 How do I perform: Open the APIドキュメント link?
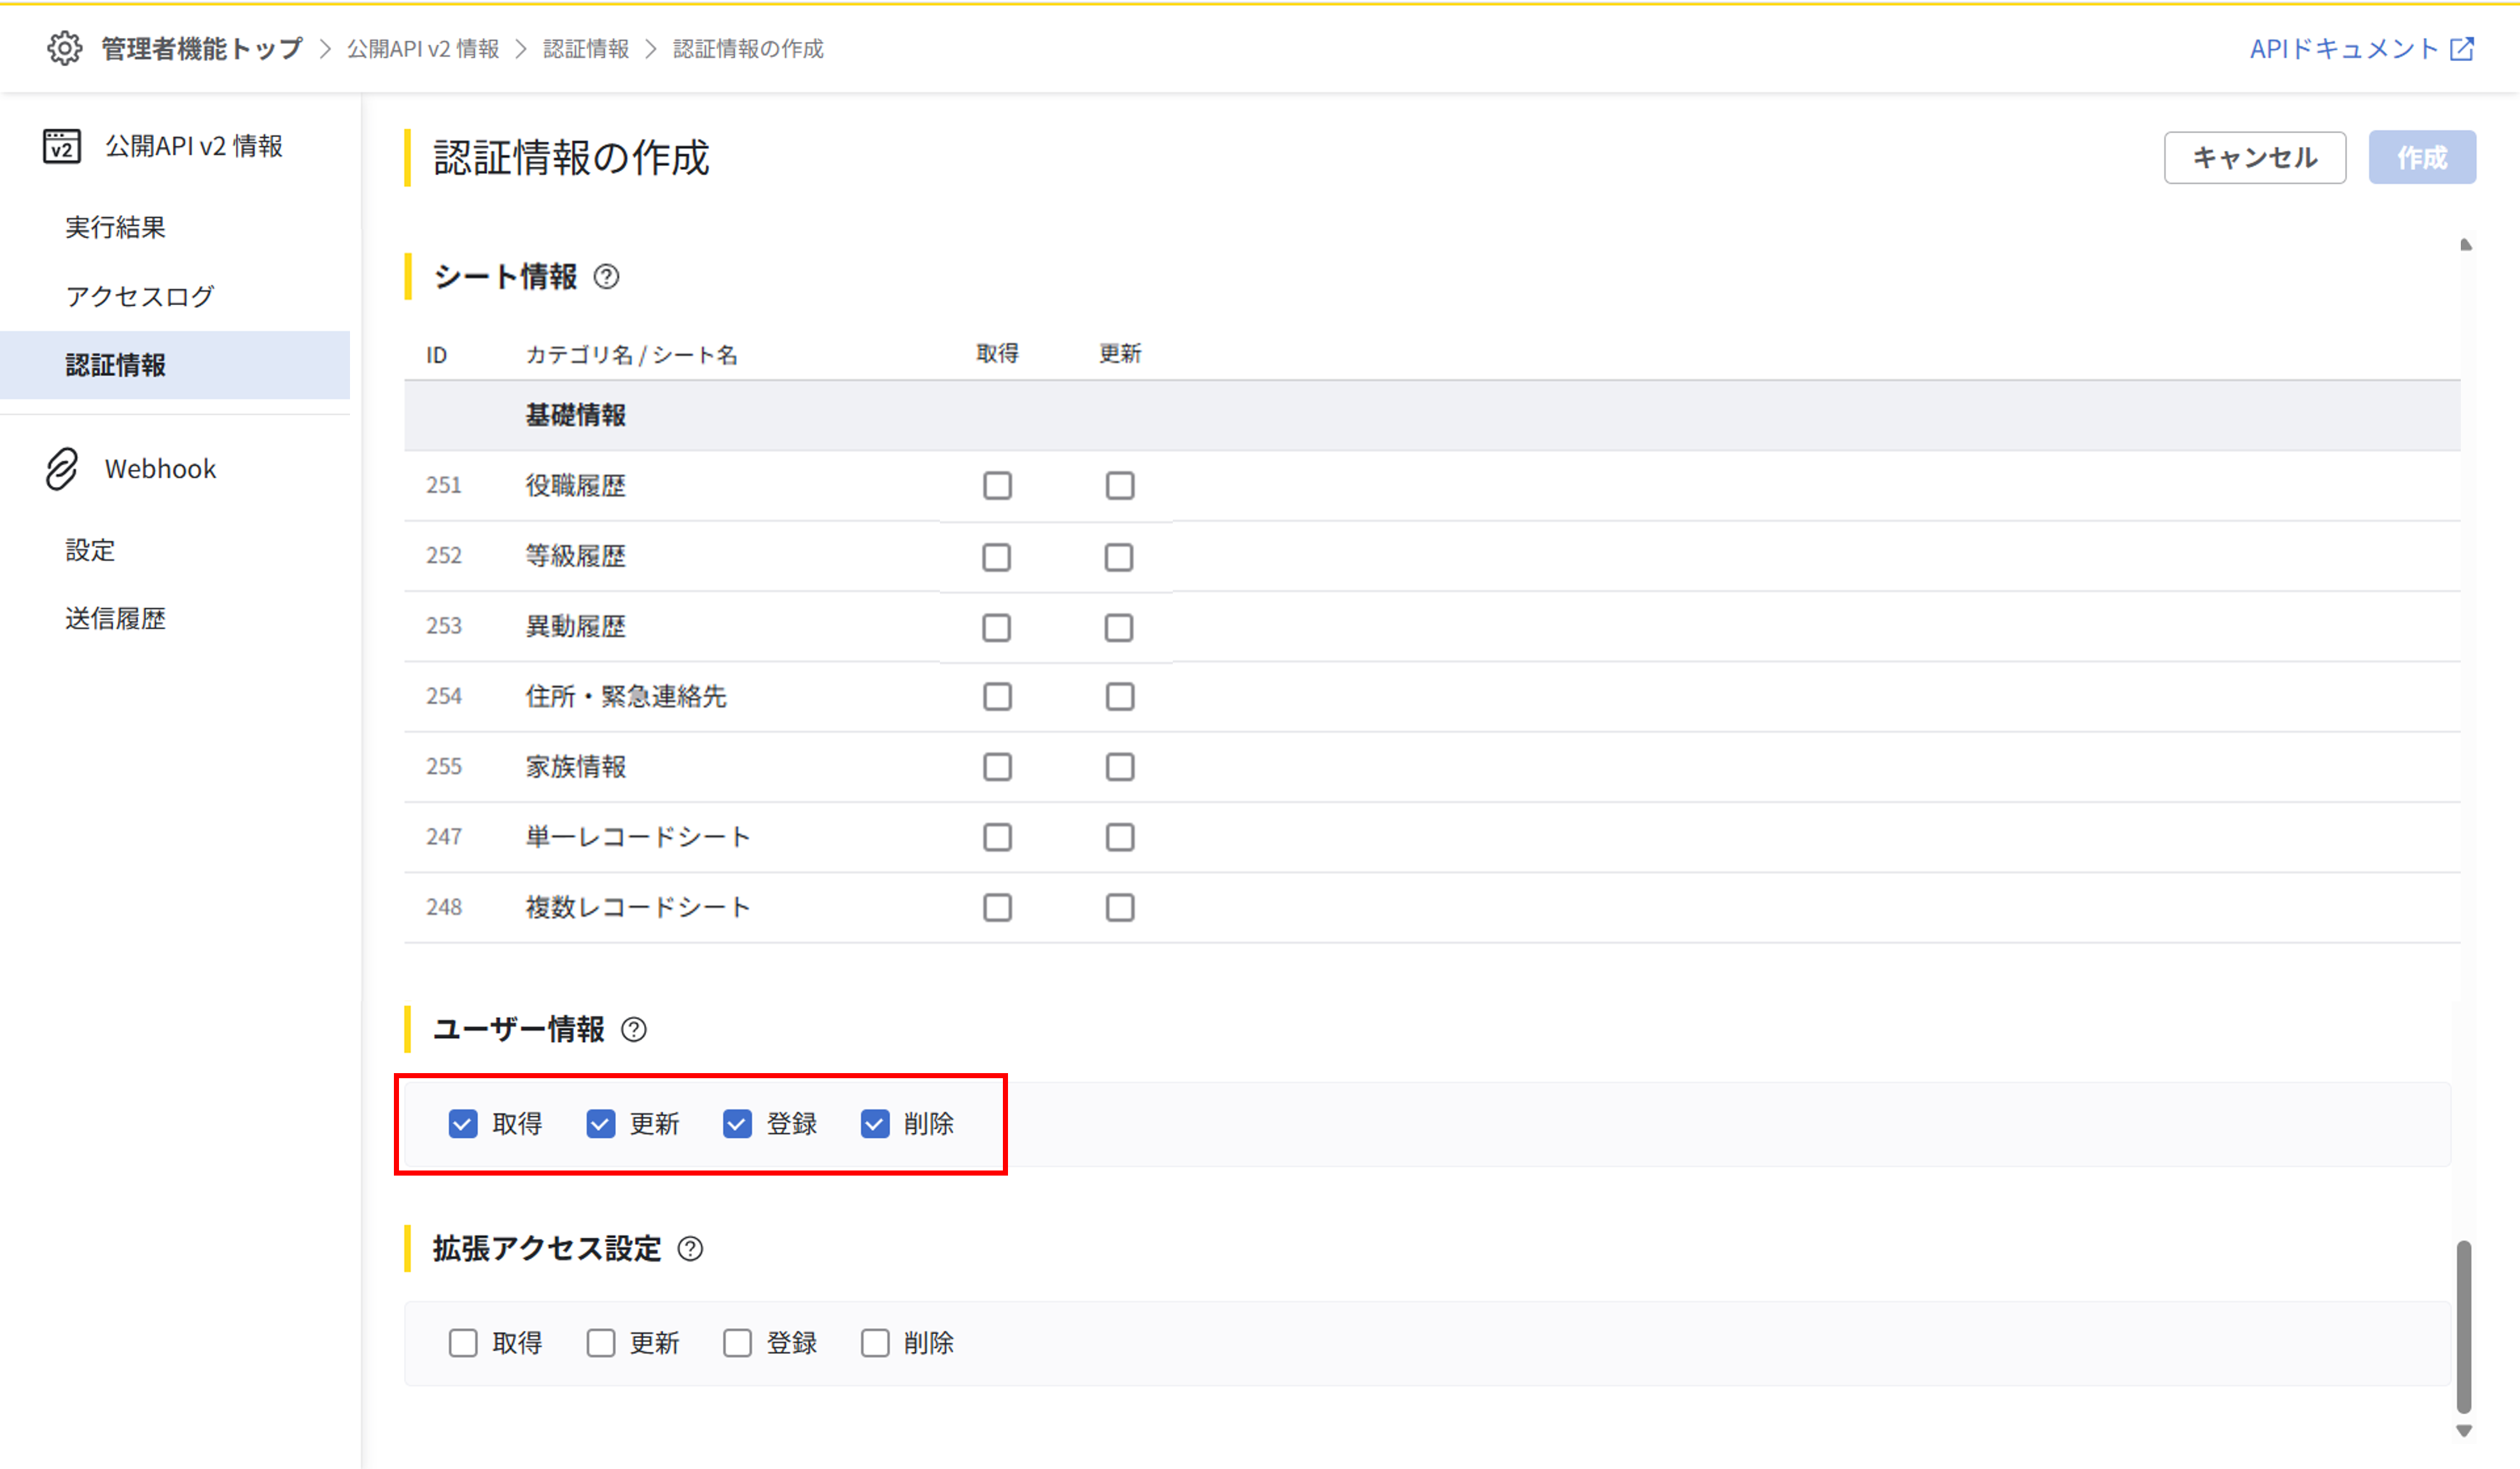point(2345,49)
